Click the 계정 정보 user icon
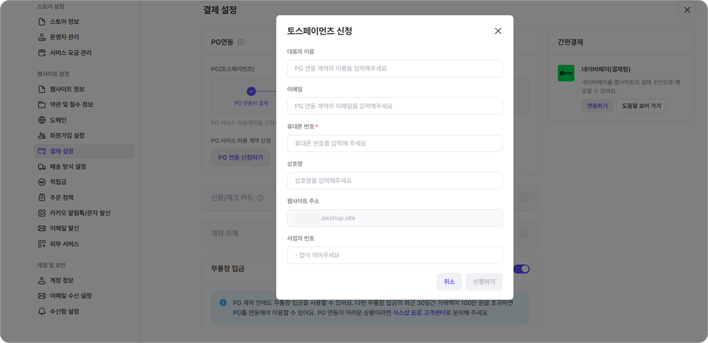This screenshot has width=708, height=343. pyautogui.click(x=42, y=280)
